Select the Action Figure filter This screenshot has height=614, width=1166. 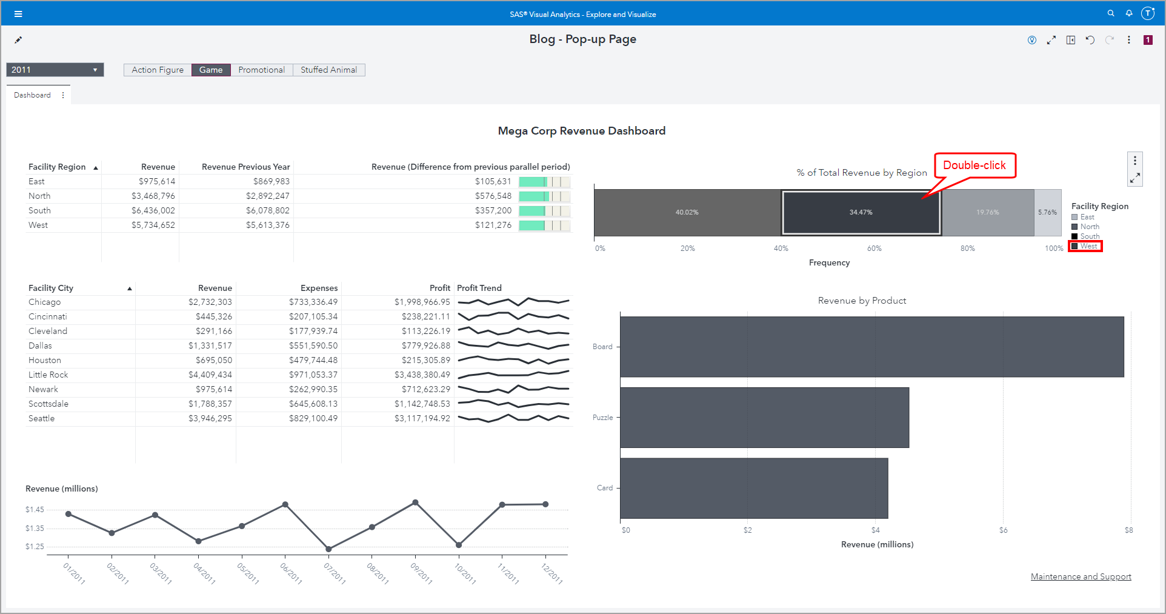coord(157,70)
